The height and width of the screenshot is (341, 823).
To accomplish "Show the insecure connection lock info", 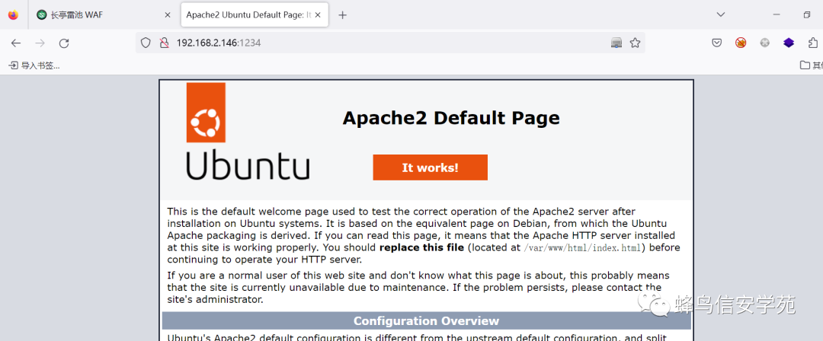I will click(164, 43).
